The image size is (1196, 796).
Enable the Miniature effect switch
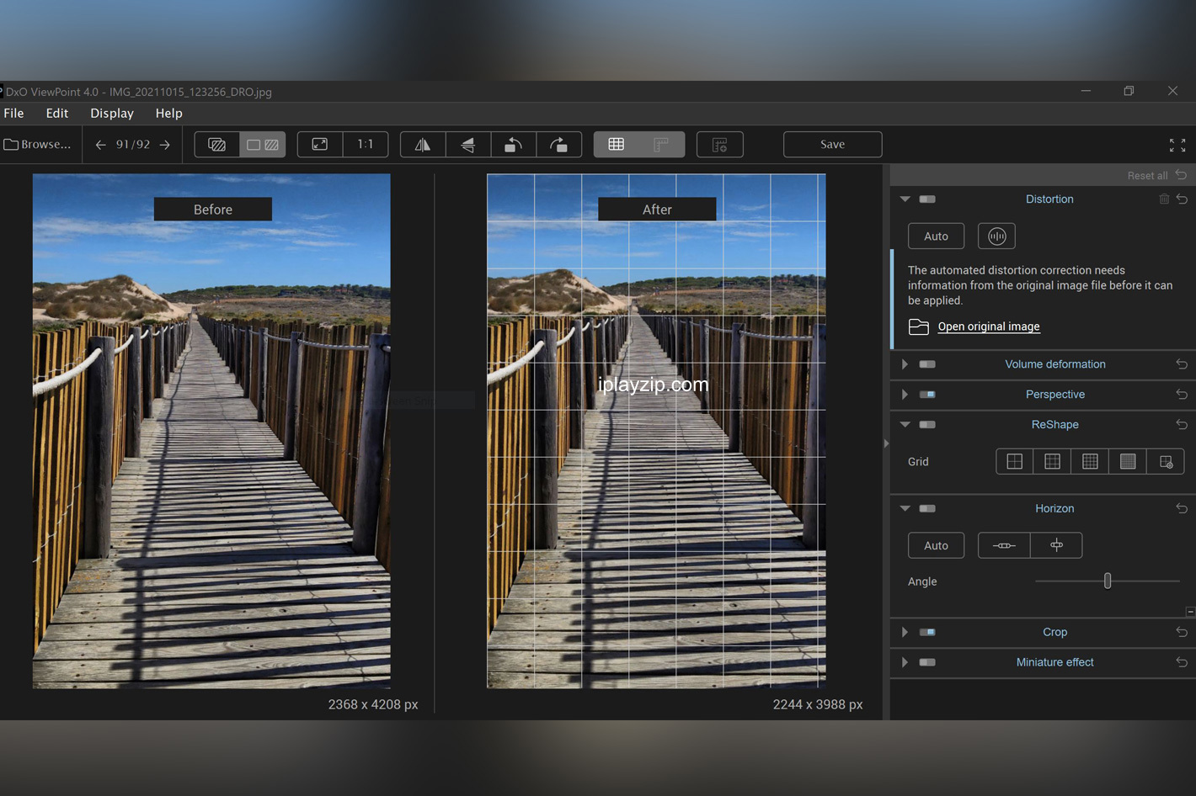pyautogui.click(x=927, y=662)
